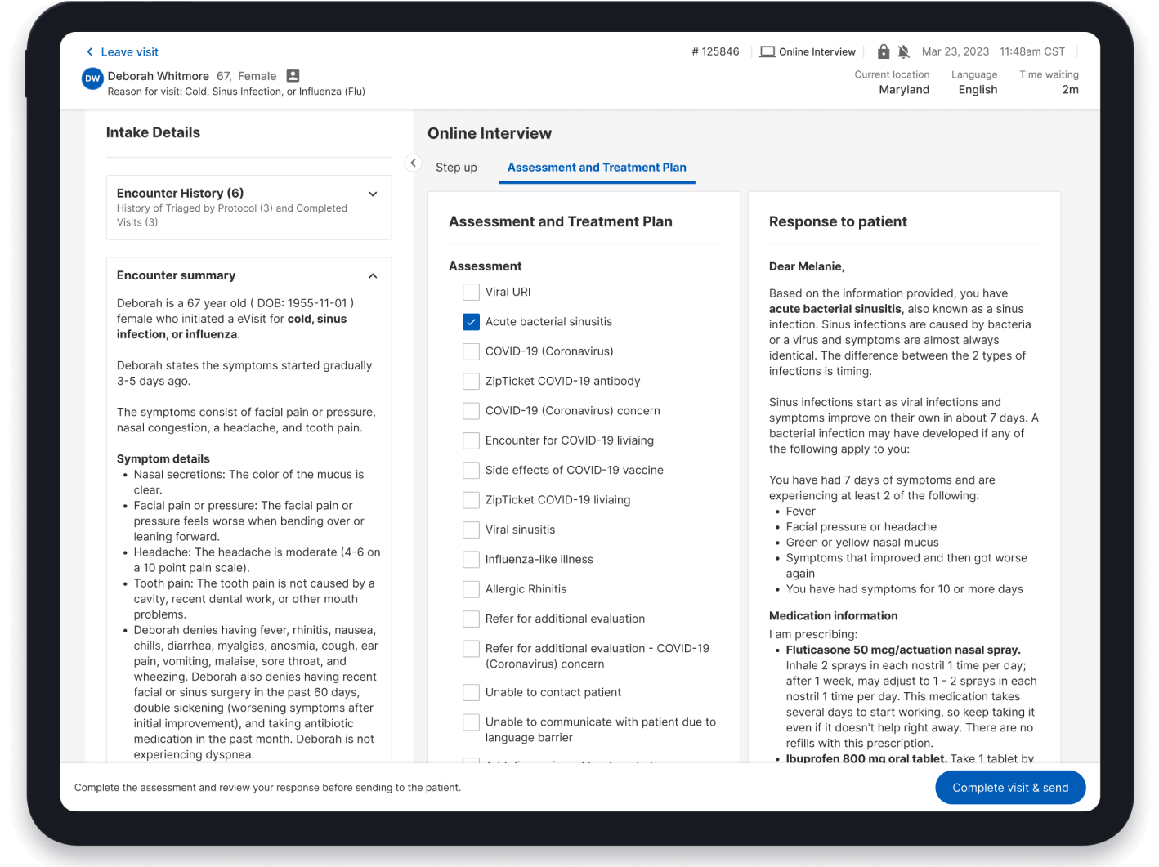
Task: Check Unable to contact patient
Action: (471, 692)
